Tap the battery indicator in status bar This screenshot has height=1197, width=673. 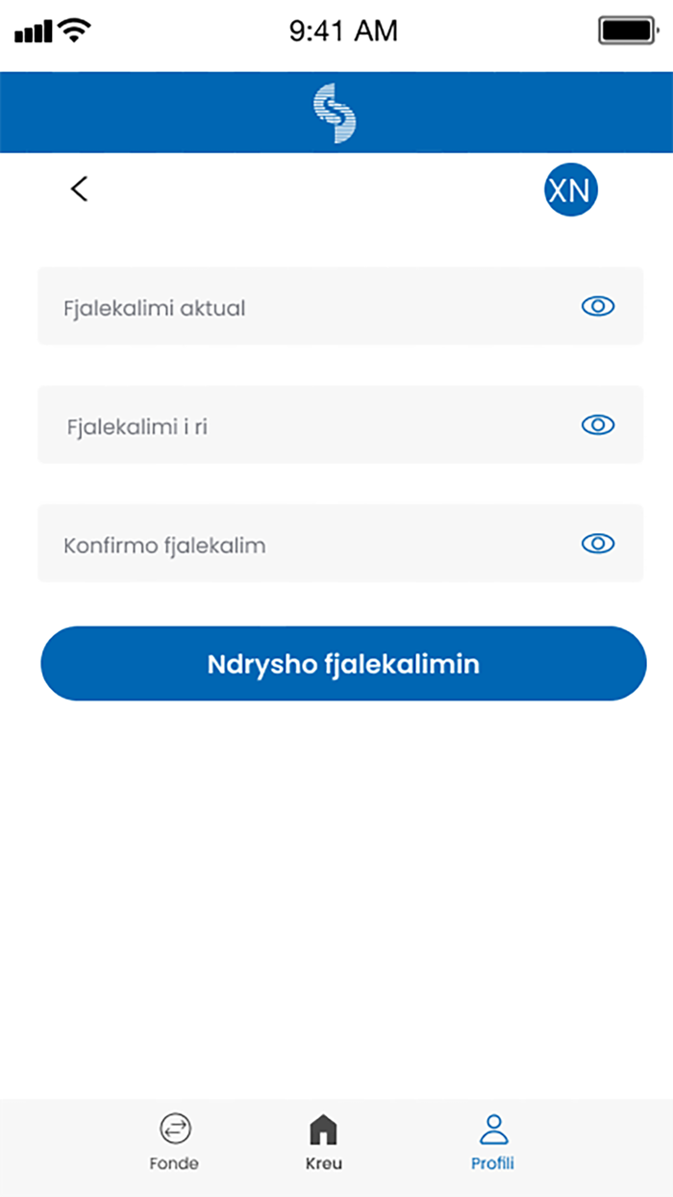[x=627, y=30]
